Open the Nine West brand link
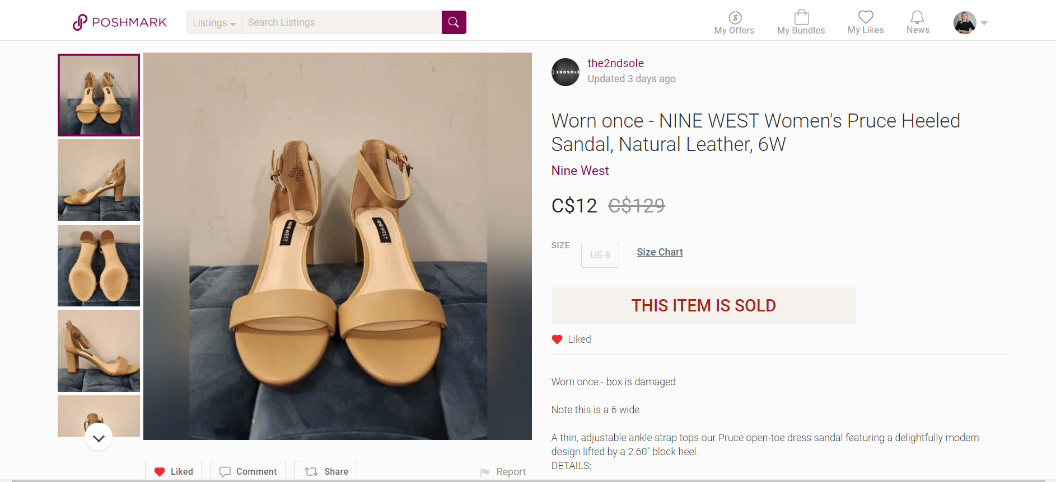 (x=580, y=171)
